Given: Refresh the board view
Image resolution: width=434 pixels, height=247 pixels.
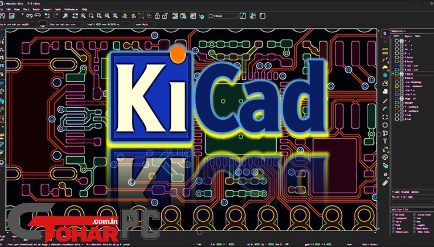Looking at the screenshot, I should pyautogui.click(x=75, y=16).
